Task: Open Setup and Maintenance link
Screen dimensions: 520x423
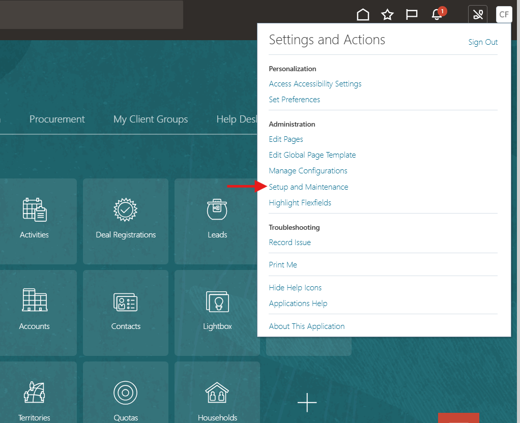Action: (308, 187)
